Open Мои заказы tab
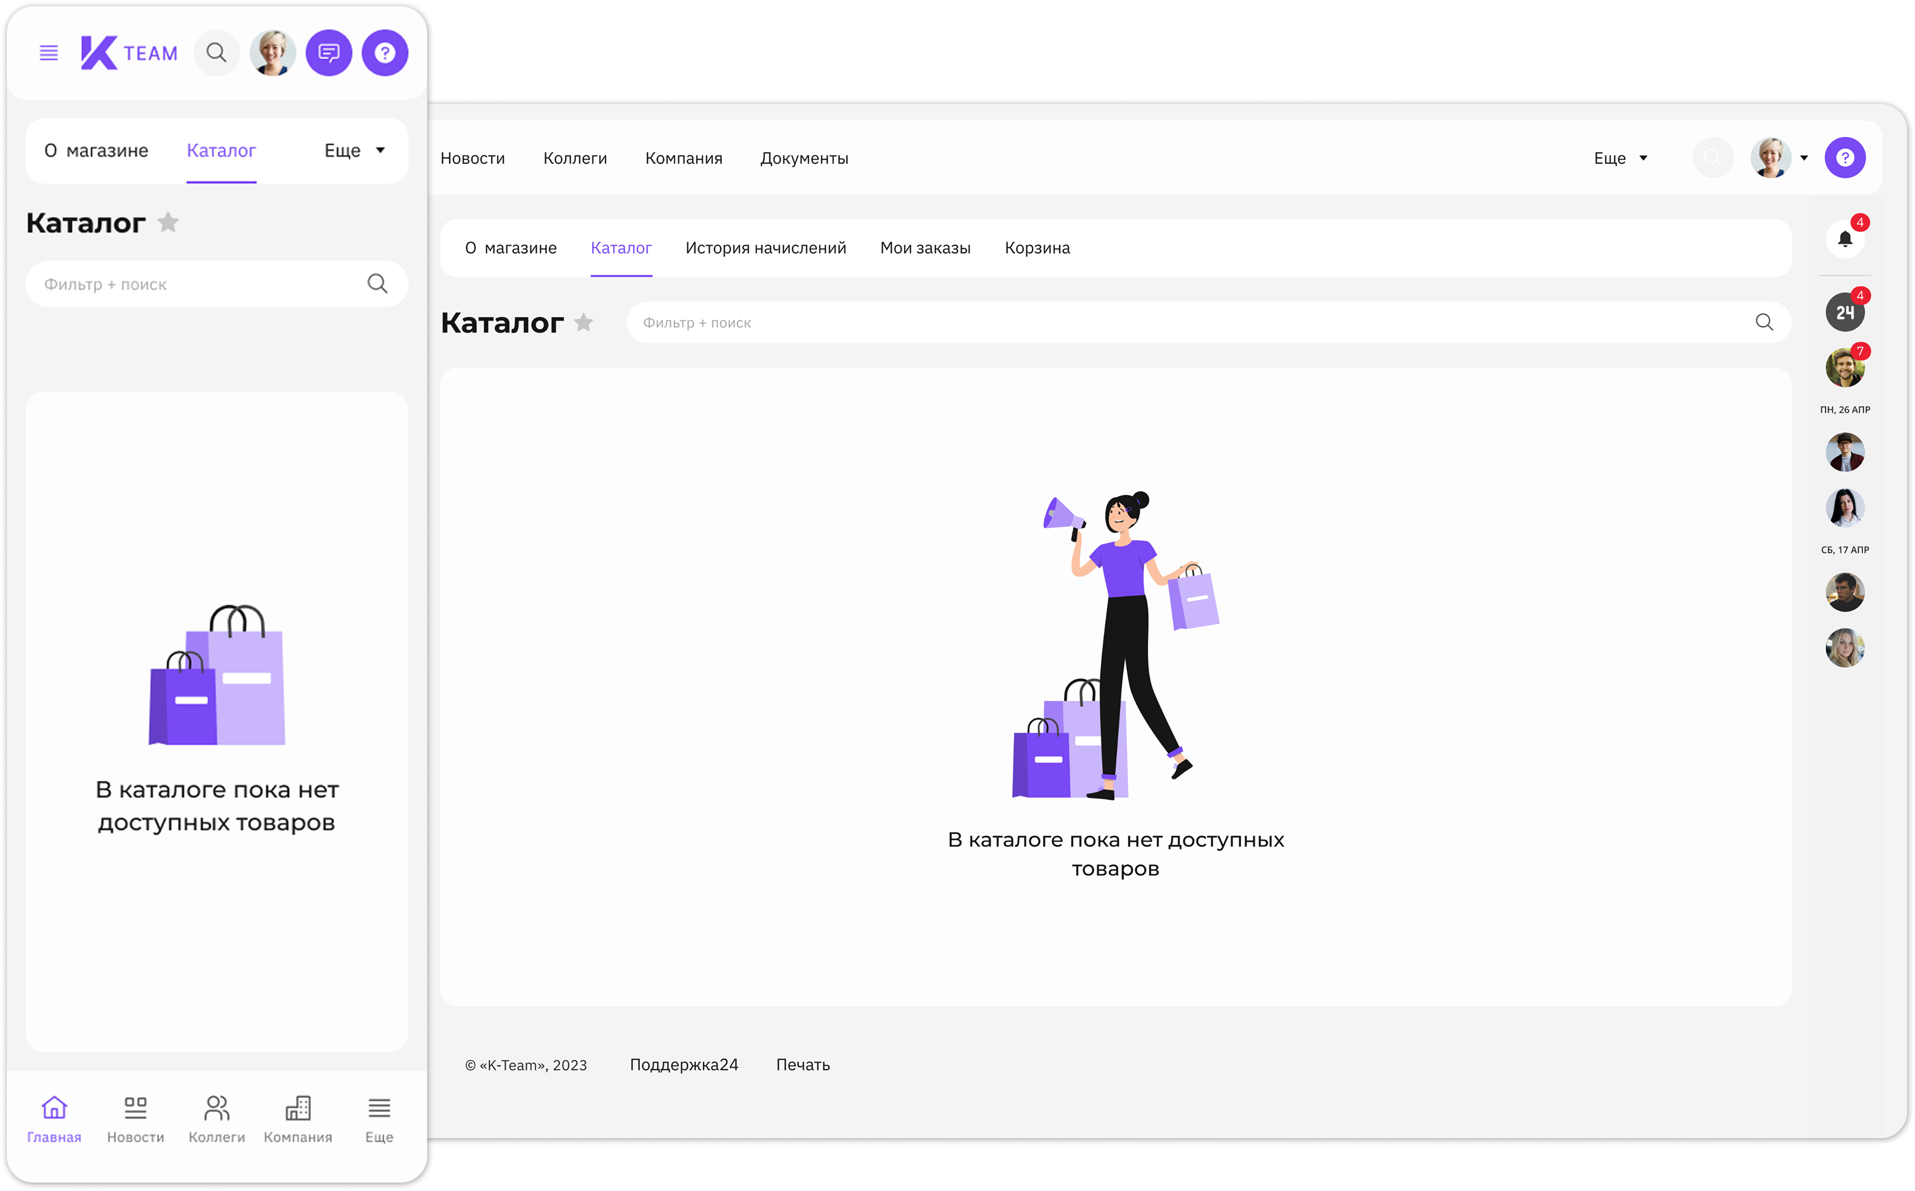 926,248
